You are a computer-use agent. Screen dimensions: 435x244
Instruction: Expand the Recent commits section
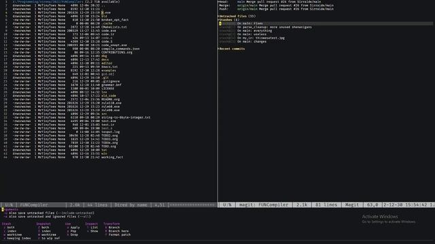click(x=232, y=49)
